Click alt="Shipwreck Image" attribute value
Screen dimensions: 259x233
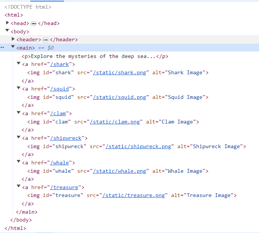217,146
